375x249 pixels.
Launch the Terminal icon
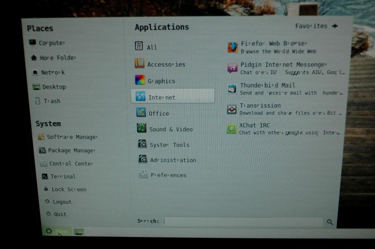pyautogui.click(x=45, y=176)
